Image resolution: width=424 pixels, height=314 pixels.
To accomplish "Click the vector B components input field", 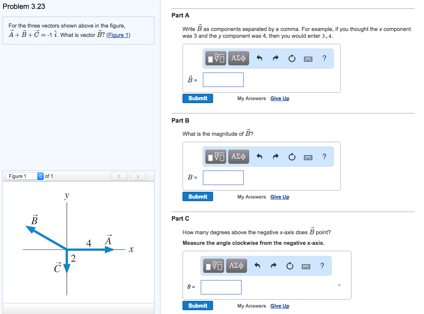I will pyautogui.click(x=223, y=80).
